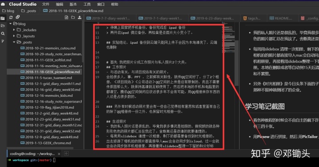The height and width of the screenshot is (167, 319).
Task: Add a new terminal tab
Action: tap(66, 154)
